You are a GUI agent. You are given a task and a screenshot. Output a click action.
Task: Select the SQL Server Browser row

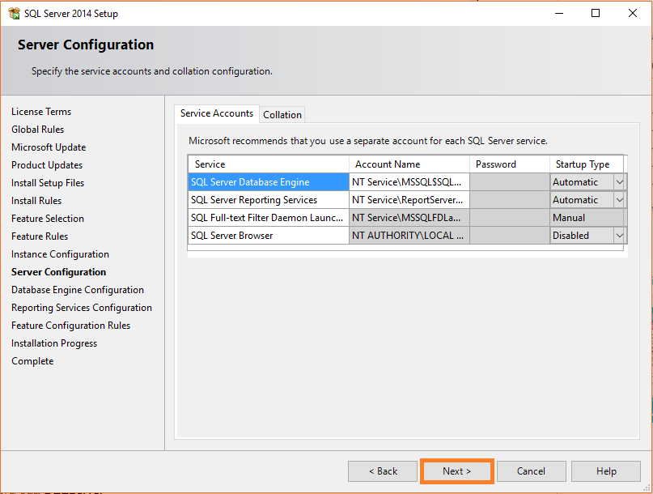269,236
